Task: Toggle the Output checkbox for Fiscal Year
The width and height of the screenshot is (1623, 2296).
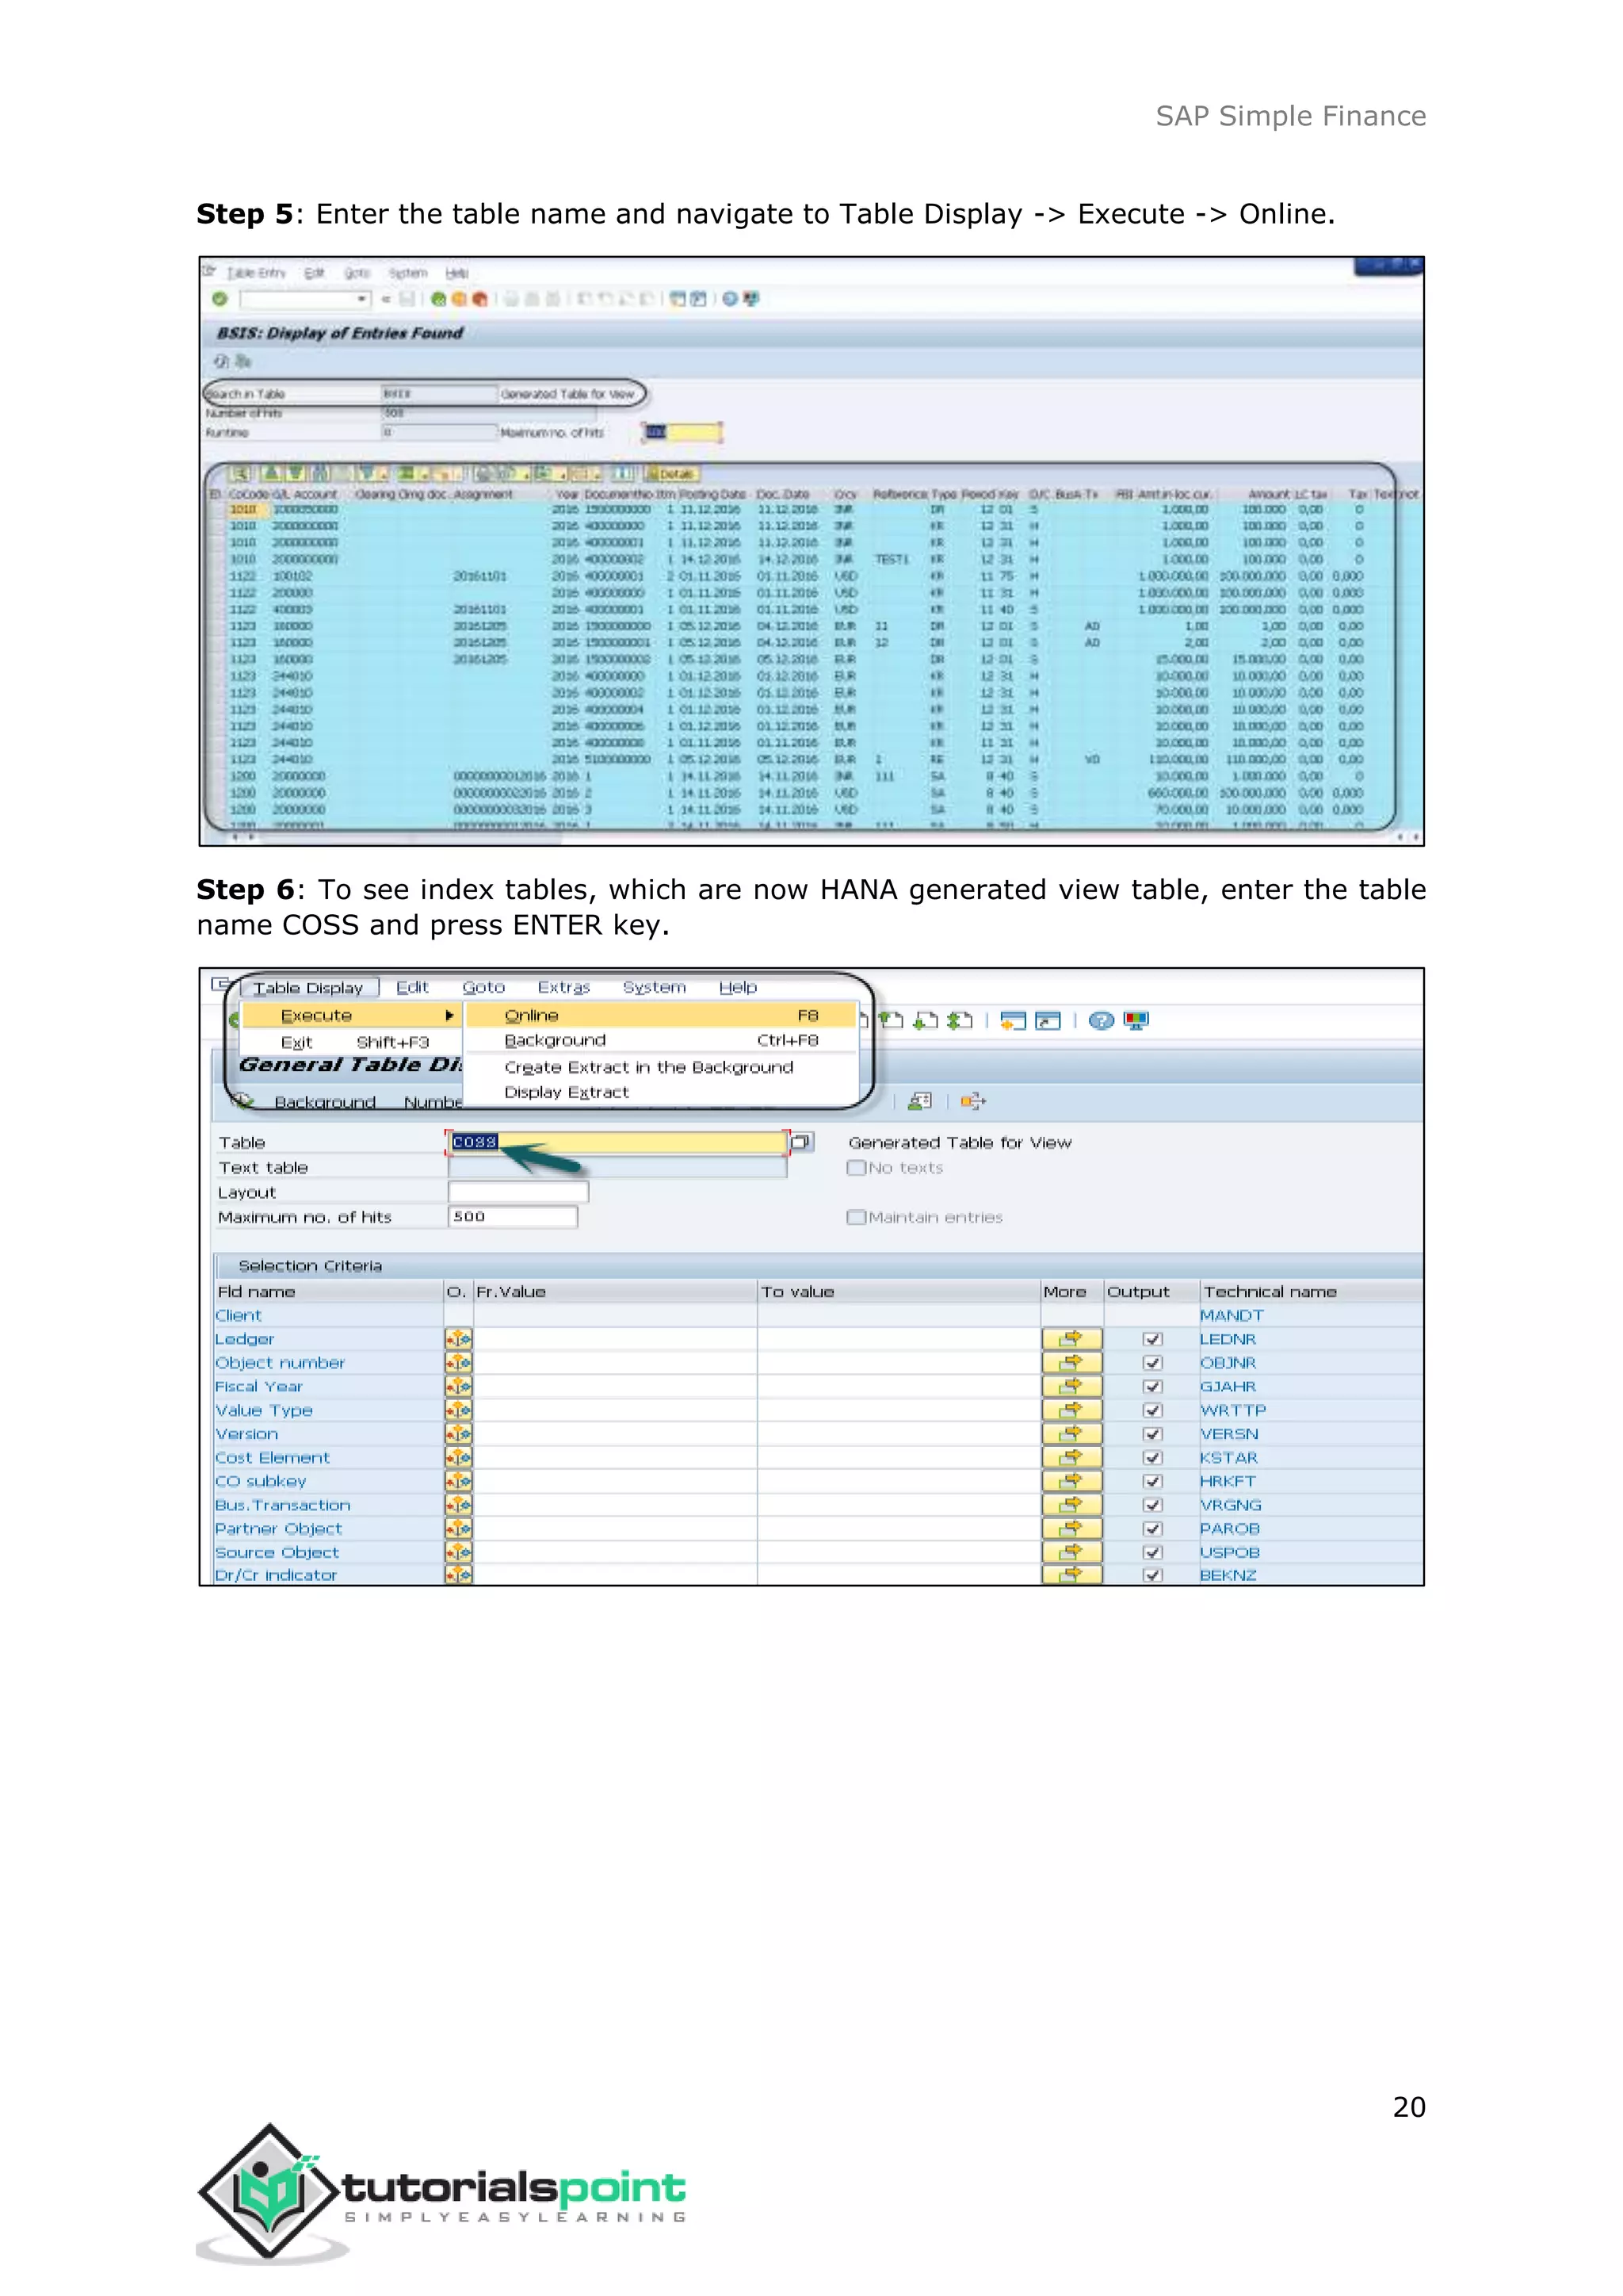Action: coord(1152,1387)
